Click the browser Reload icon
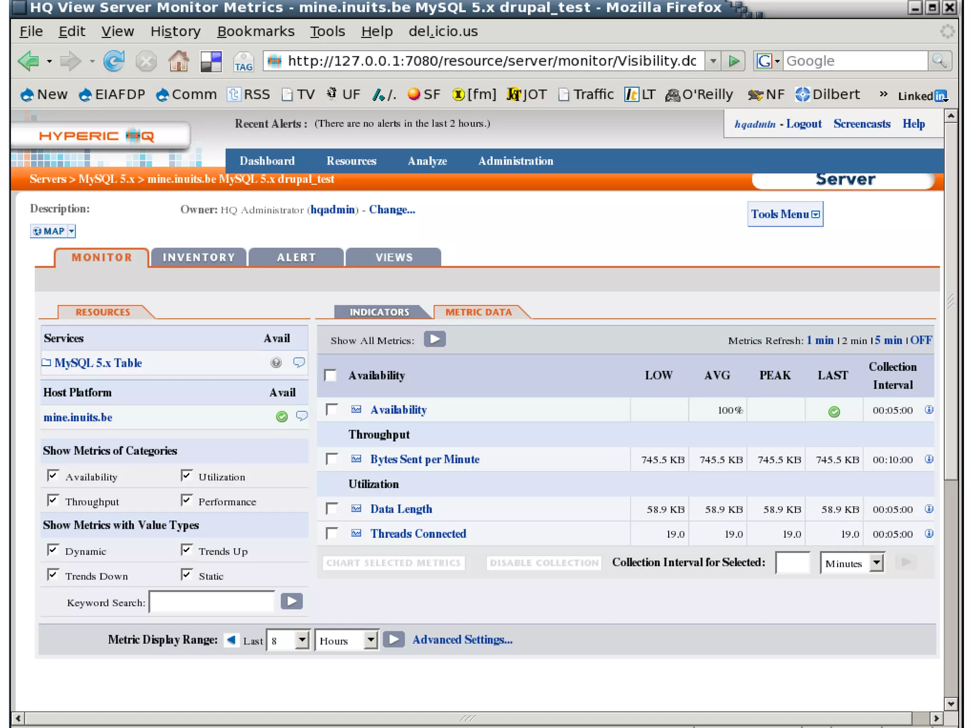This screenshot has width=972, height=728. coord(114,61)
